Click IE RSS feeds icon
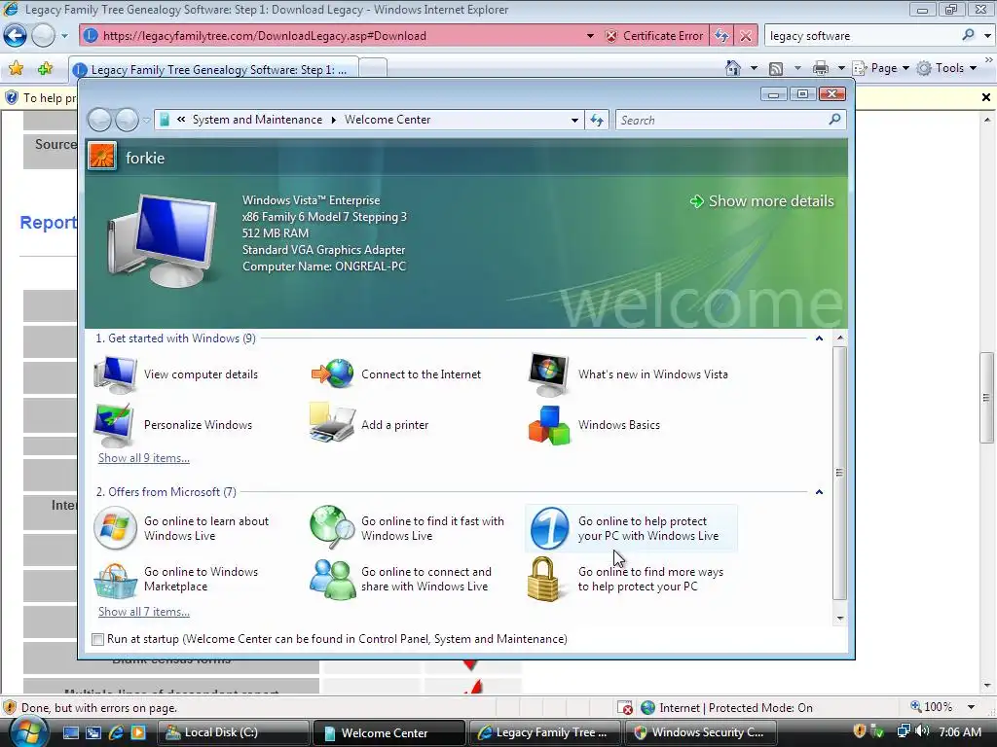The height and width of the screenshot is (747, 997). pos(776,69)
